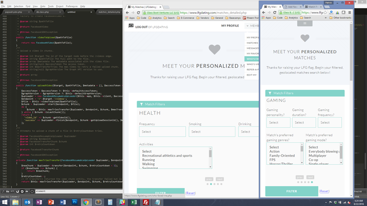Viewport: 367px width, 206px height.
Task: Open Word from taskbar
Action: 63,202
